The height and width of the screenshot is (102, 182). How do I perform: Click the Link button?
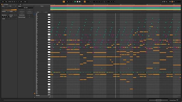[x=3, y=2]
